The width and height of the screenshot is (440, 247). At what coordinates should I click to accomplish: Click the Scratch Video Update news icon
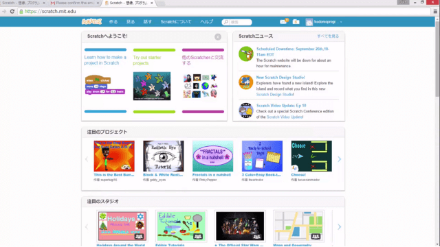(246, 110)
